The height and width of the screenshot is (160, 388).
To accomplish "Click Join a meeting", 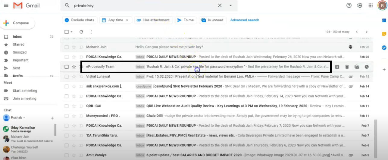I will (24, 98).
